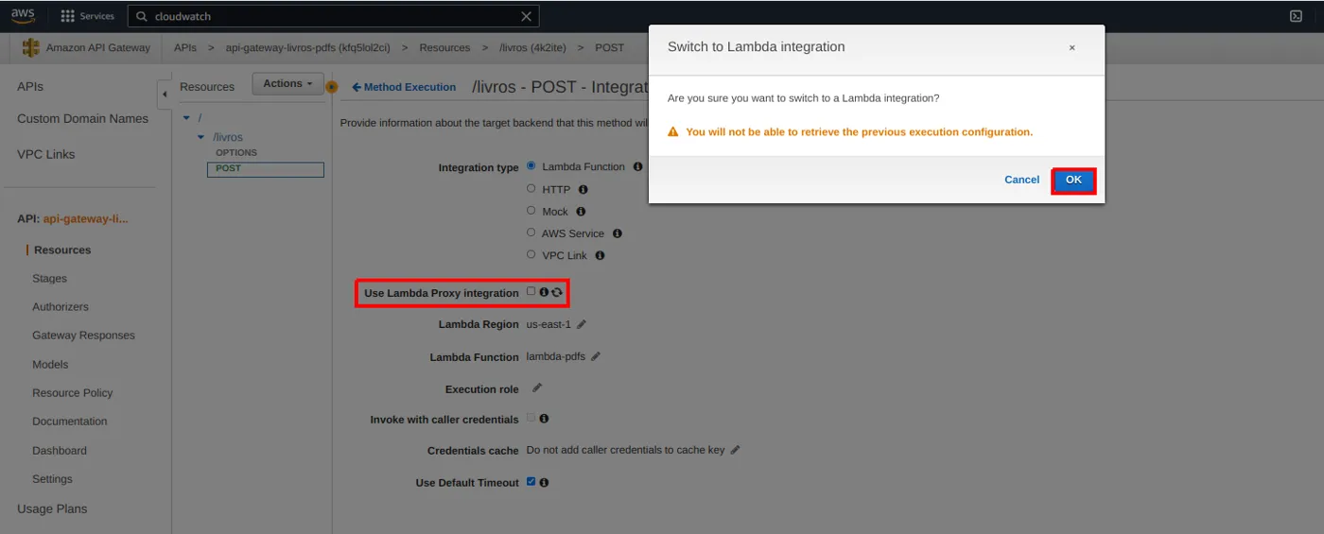1324x534 pixels.
Task: Open the Services grid menu
Action: [87, 16]
